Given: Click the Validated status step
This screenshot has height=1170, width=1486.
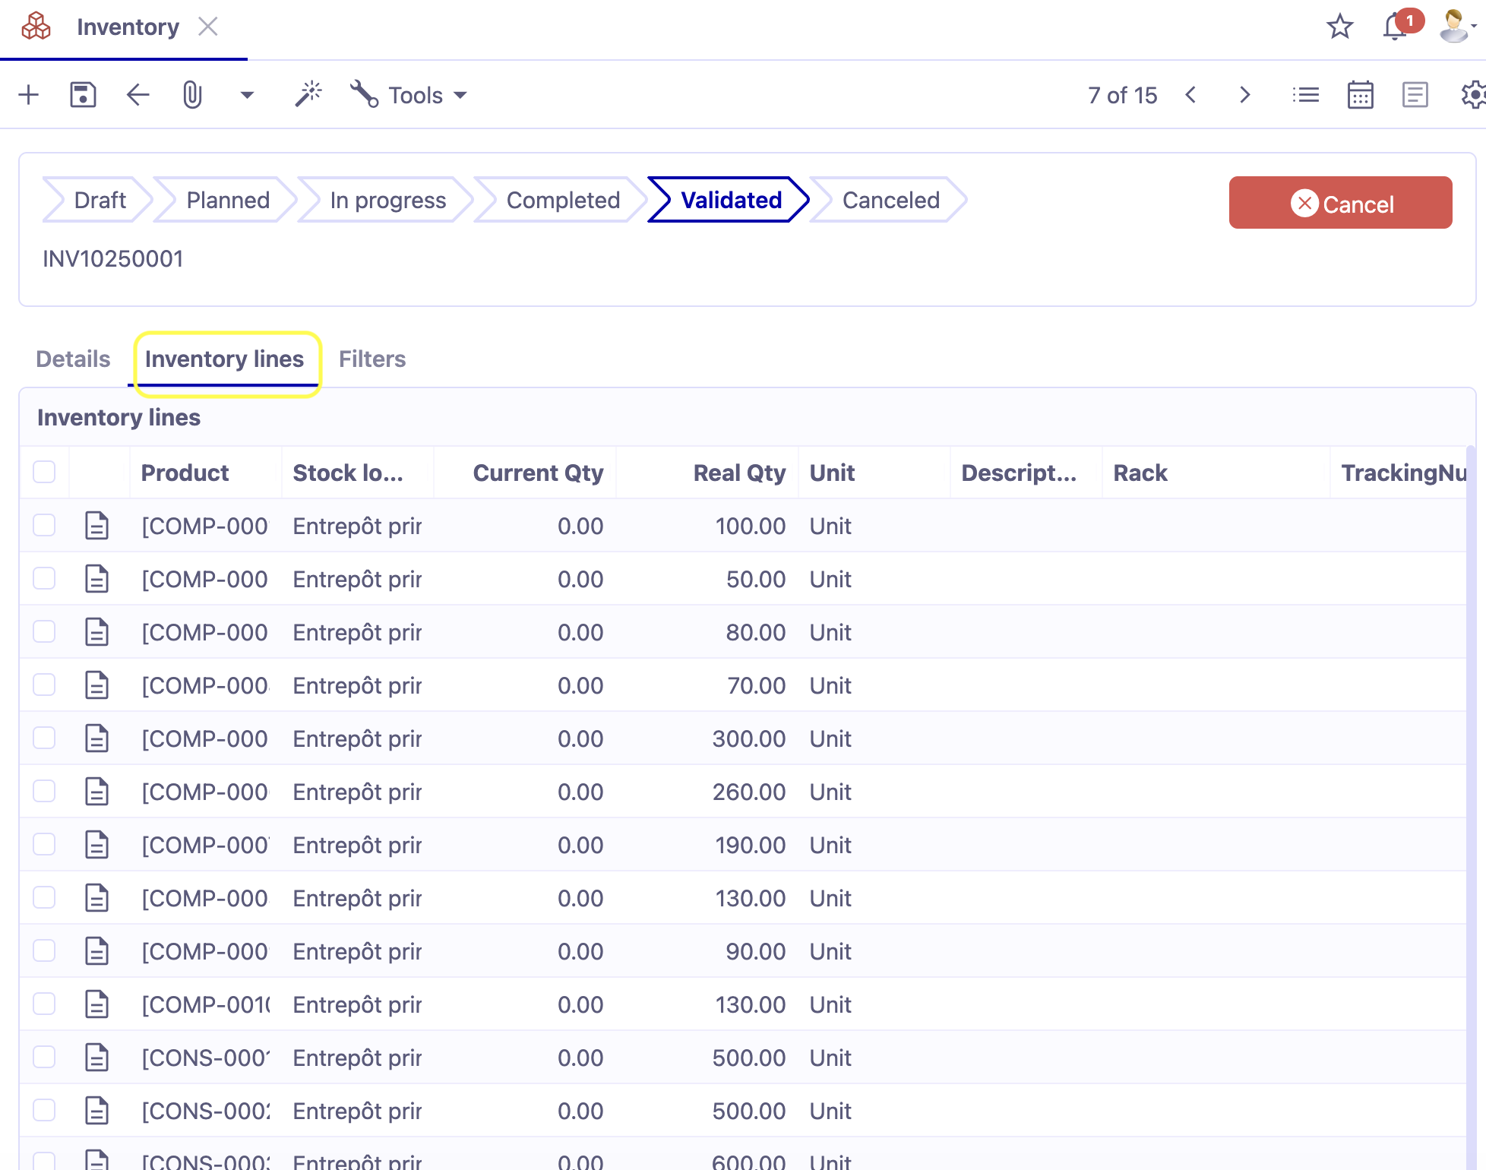Looking at the screenshot, I should [729, 200].
